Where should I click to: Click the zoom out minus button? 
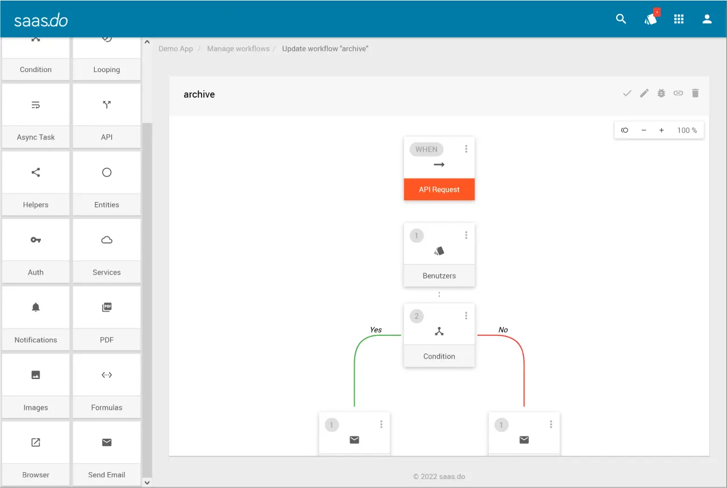pos(644,131)
